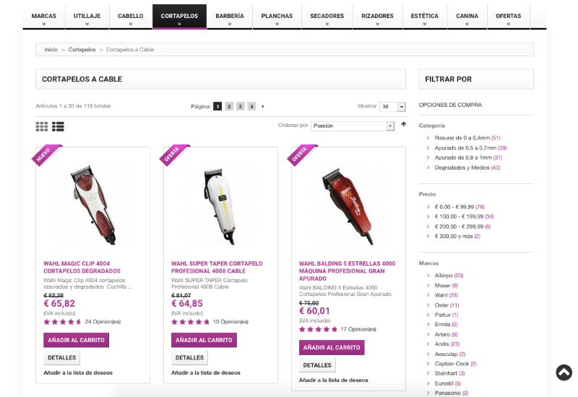Switch to list view layout
Viewport: 578px width, 397px height.
pyautogui.click(x=58, y=126)
